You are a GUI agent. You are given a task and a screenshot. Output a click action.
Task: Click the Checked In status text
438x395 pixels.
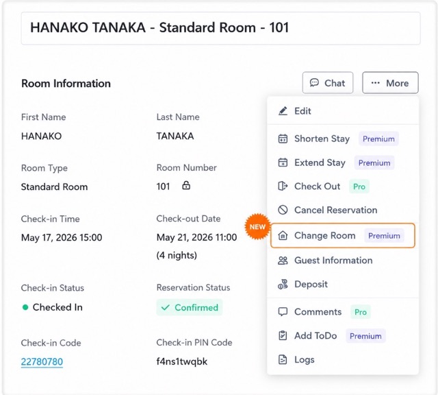click(57, 307)
